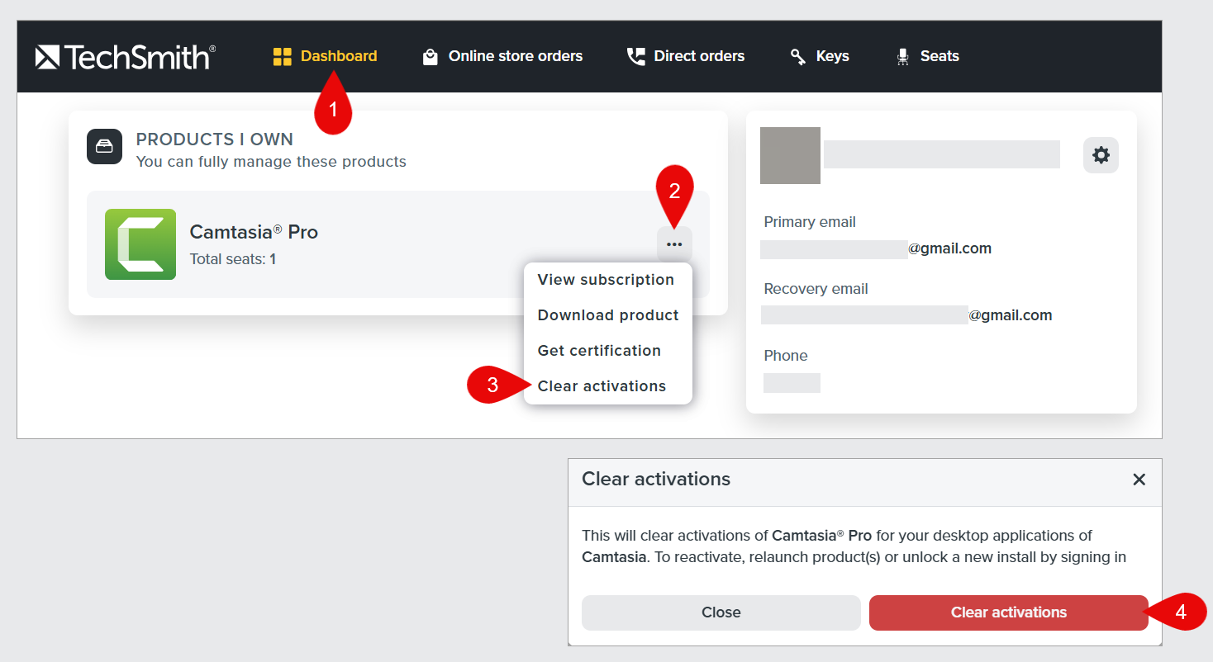Click the Camtasia Pro product icon
The width and height of the screenshot is (1213, 662).
coord(140,244)
